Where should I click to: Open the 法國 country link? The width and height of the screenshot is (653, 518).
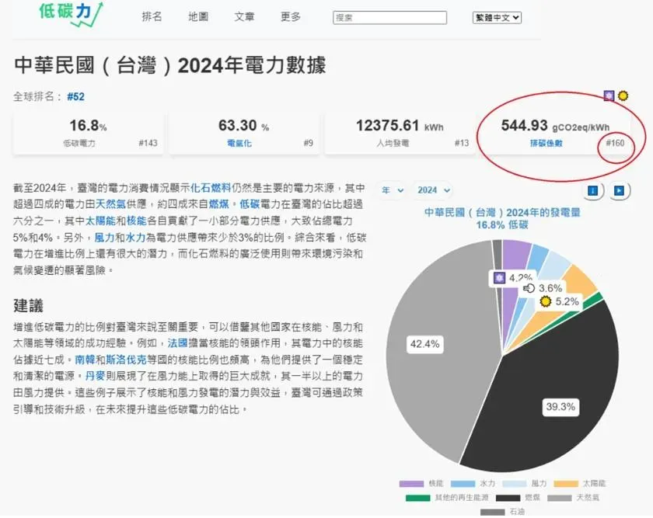177,343
